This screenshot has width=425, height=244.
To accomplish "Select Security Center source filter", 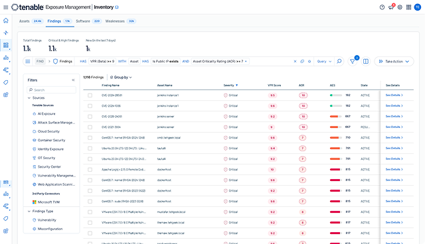I will [46, 166].
